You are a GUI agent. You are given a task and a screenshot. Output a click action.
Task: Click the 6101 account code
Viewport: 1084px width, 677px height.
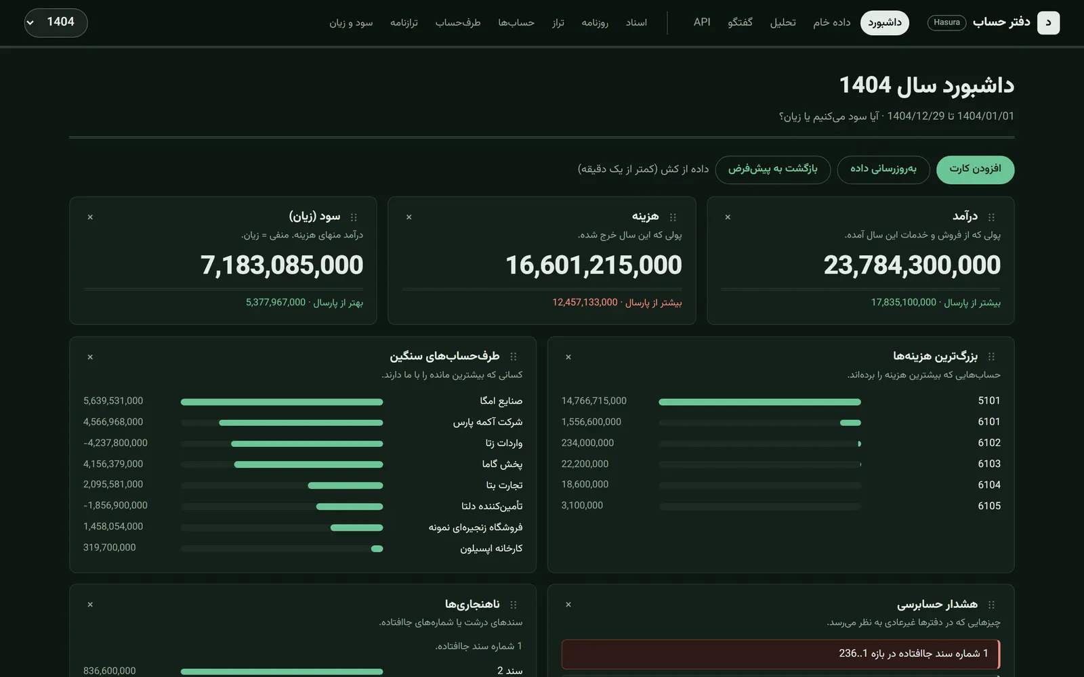pos(989,422)
